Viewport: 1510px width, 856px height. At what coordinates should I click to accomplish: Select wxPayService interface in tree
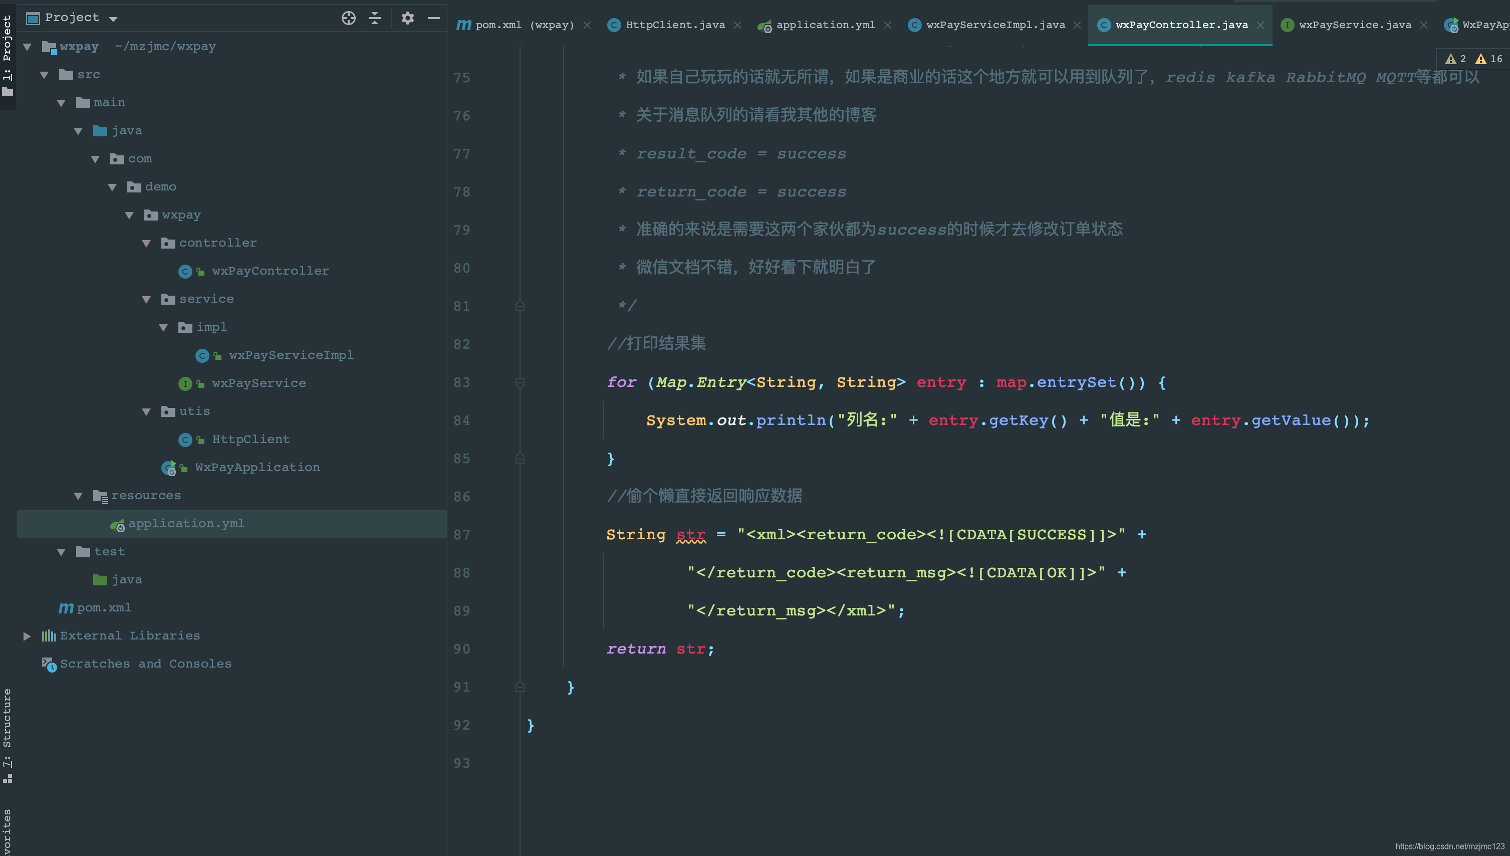coord(259,383)
